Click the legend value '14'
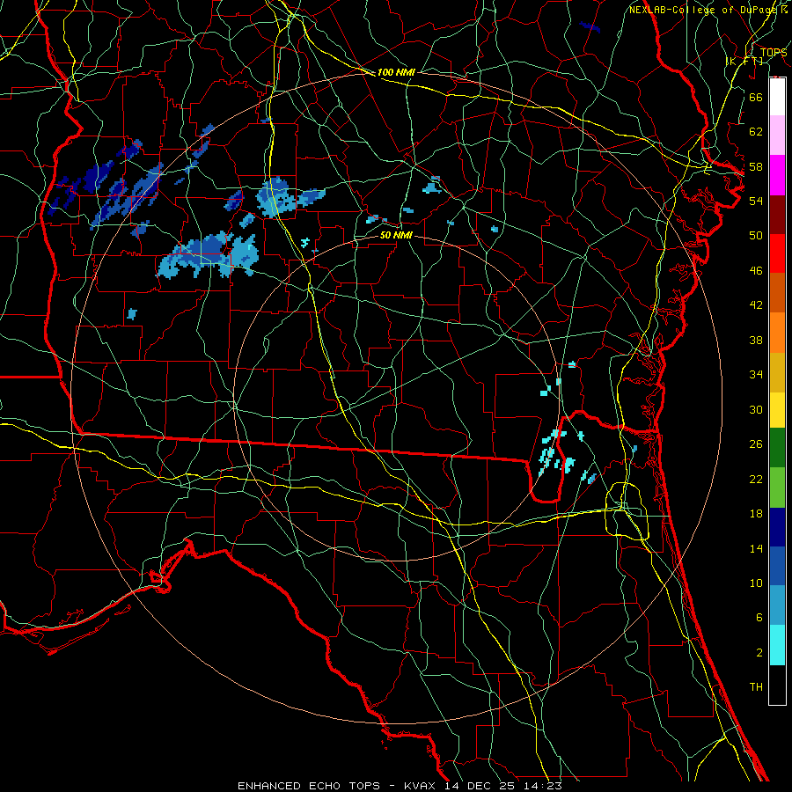The height and width of the screenshot is (792, 792). [x=756, y=548]
